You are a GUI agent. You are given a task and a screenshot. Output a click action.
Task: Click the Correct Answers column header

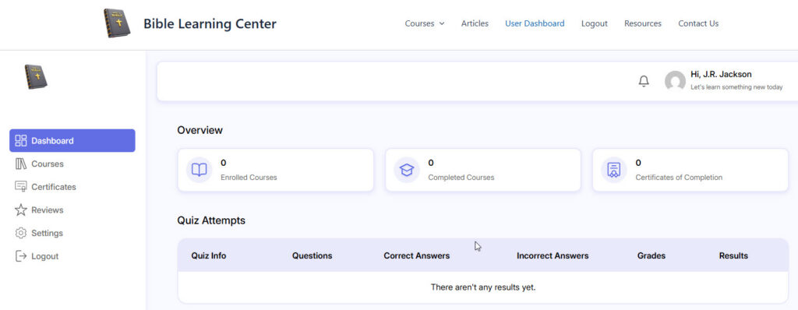point(417,255)
